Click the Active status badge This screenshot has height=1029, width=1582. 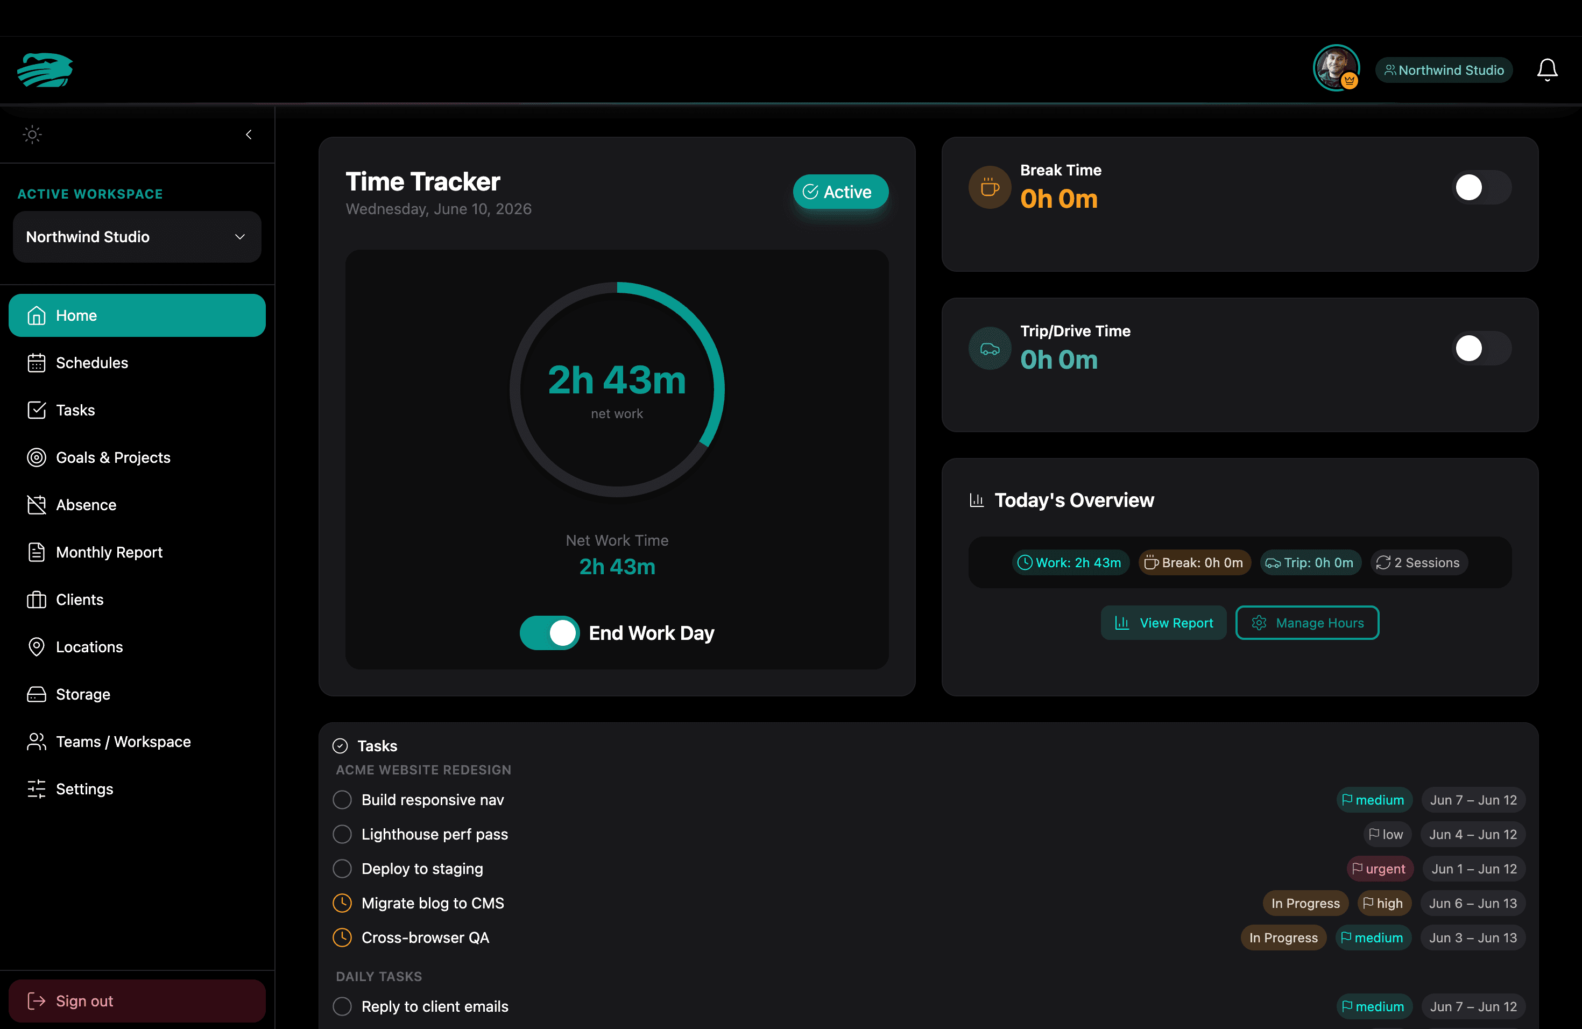click(840, 192)
